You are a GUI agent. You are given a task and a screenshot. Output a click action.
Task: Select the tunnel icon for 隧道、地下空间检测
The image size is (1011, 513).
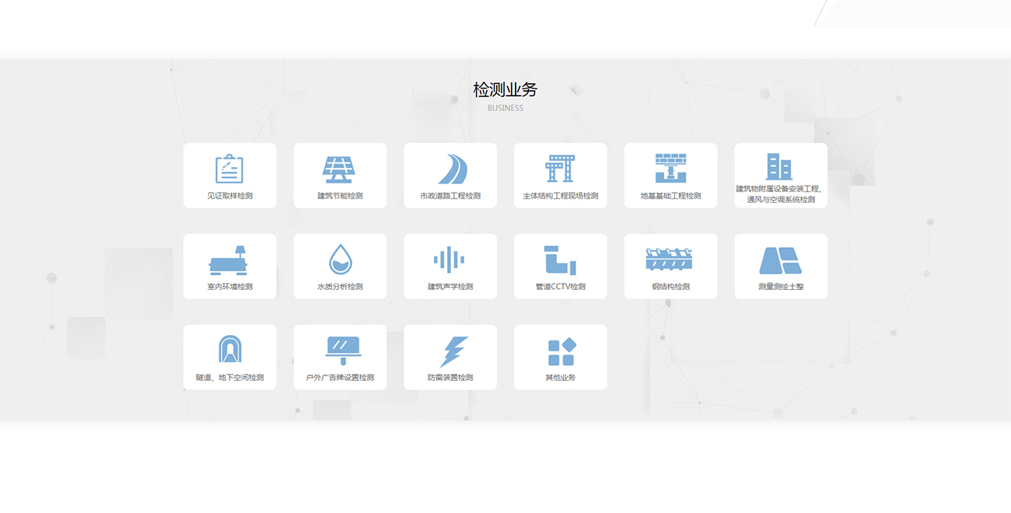(x=229, y=351)
